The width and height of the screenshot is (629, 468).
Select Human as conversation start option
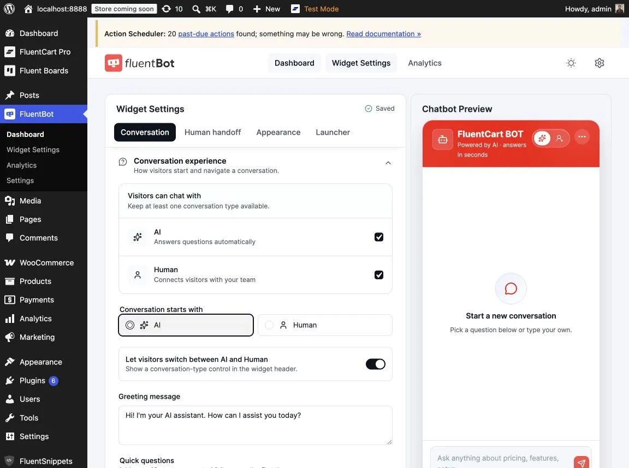click(x=325, y=325)
